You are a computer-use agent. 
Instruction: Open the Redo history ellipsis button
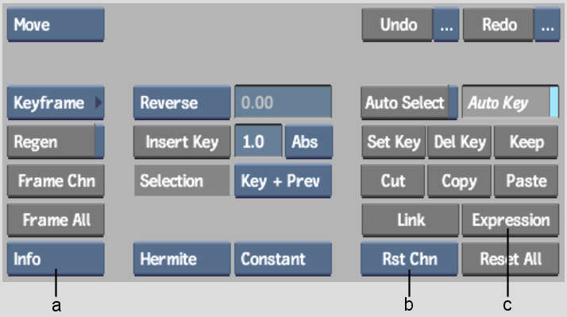pyautogui.click(x=547, y=25)
